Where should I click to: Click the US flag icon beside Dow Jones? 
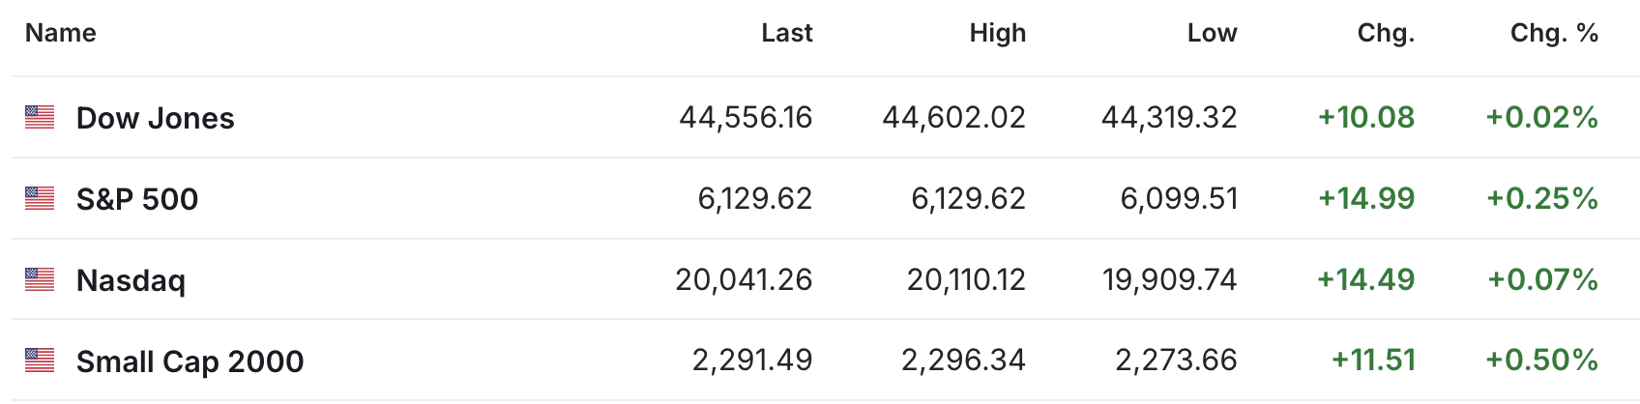40,117
